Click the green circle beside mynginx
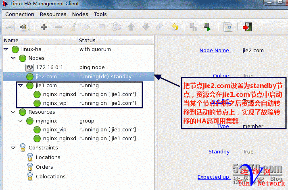This screenshot has height=190, width=288. [30, 121]
